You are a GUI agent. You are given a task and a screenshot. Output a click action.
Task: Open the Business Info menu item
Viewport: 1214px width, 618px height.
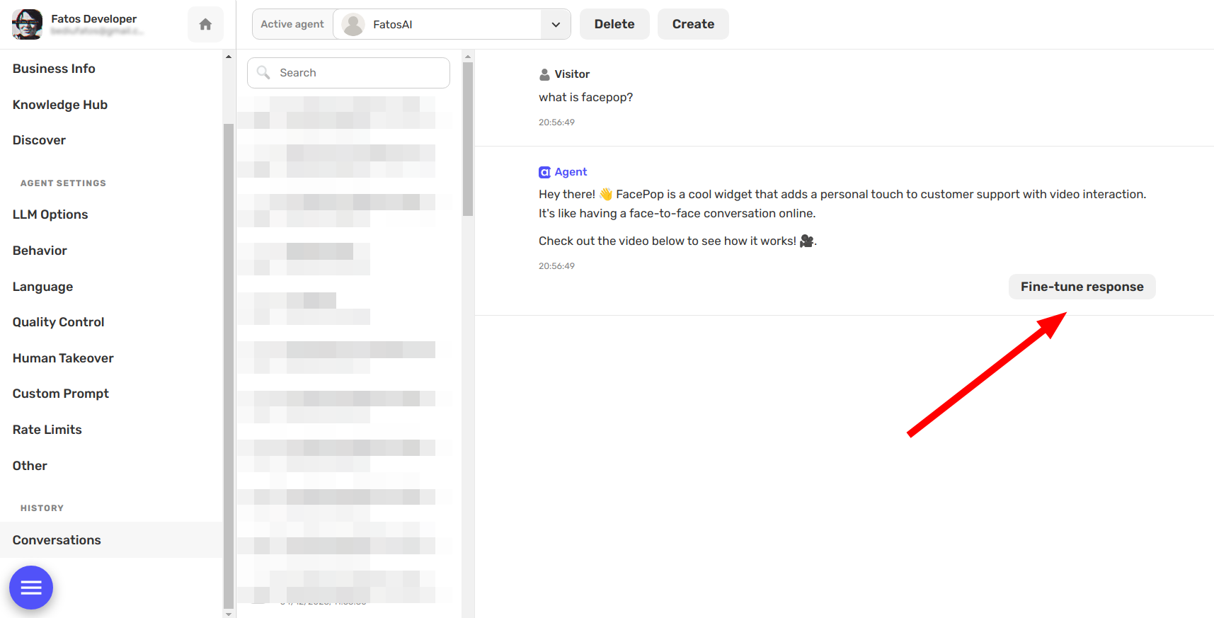[54, 69]
